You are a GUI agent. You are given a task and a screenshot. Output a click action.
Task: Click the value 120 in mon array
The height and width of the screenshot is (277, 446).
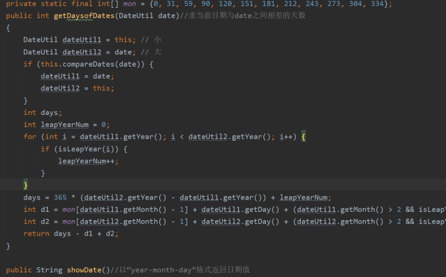225,4
